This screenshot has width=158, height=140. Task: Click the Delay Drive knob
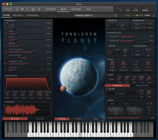tap(134, 79)
